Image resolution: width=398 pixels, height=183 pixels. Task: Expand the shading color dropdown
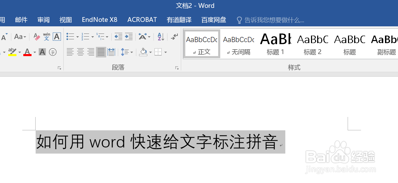click(x=150, y=52)
